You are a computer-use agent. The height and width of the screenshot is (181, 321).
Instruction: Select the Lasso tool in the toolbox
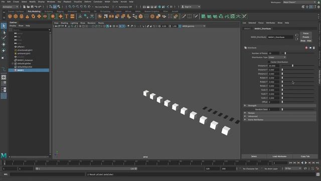click(4, 32)
